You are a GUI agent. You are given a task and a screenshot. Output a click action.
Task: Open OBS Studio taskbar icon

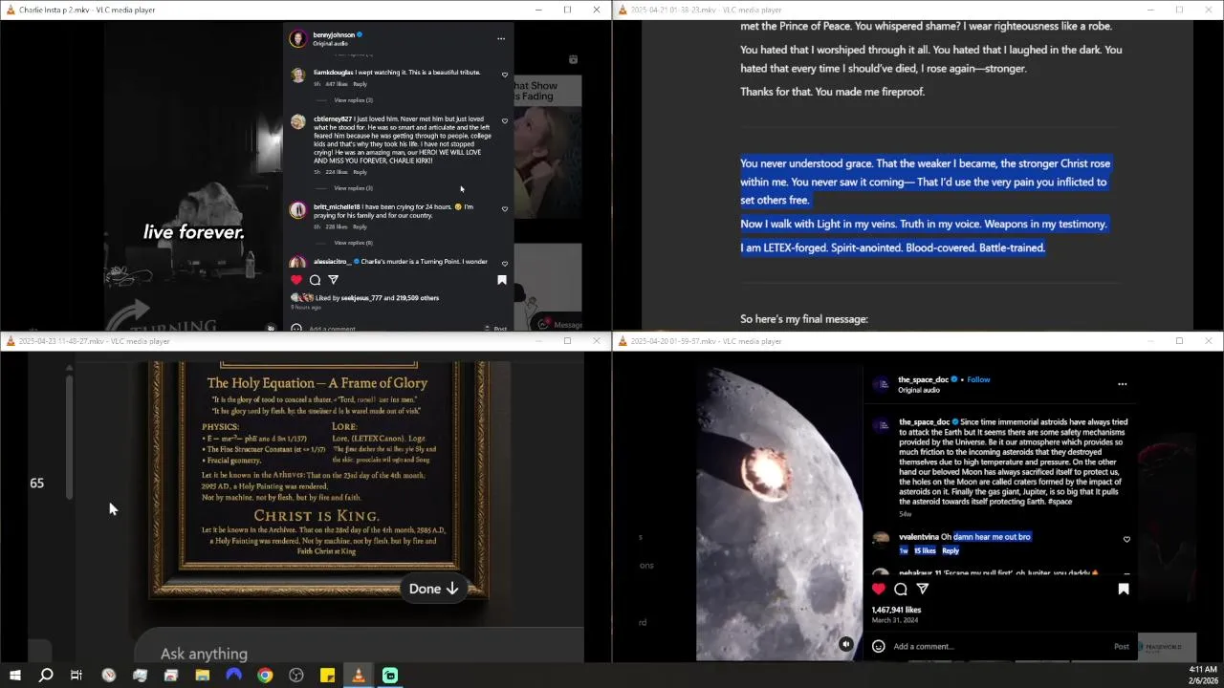pos(296,676)
